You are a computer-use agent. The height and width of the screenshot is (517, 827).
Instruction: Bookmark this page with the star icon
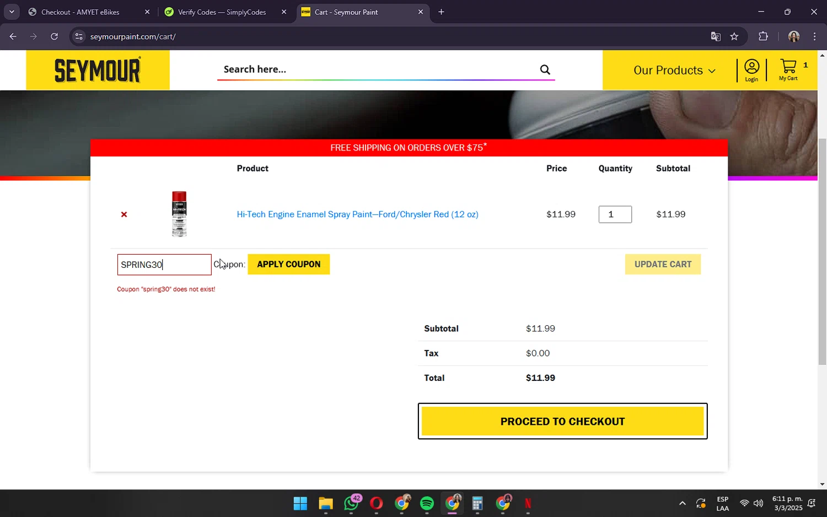pos(734,36)
